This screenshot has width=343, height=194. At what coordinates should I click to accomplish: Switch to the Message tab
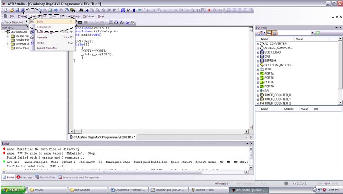(25, 178)
